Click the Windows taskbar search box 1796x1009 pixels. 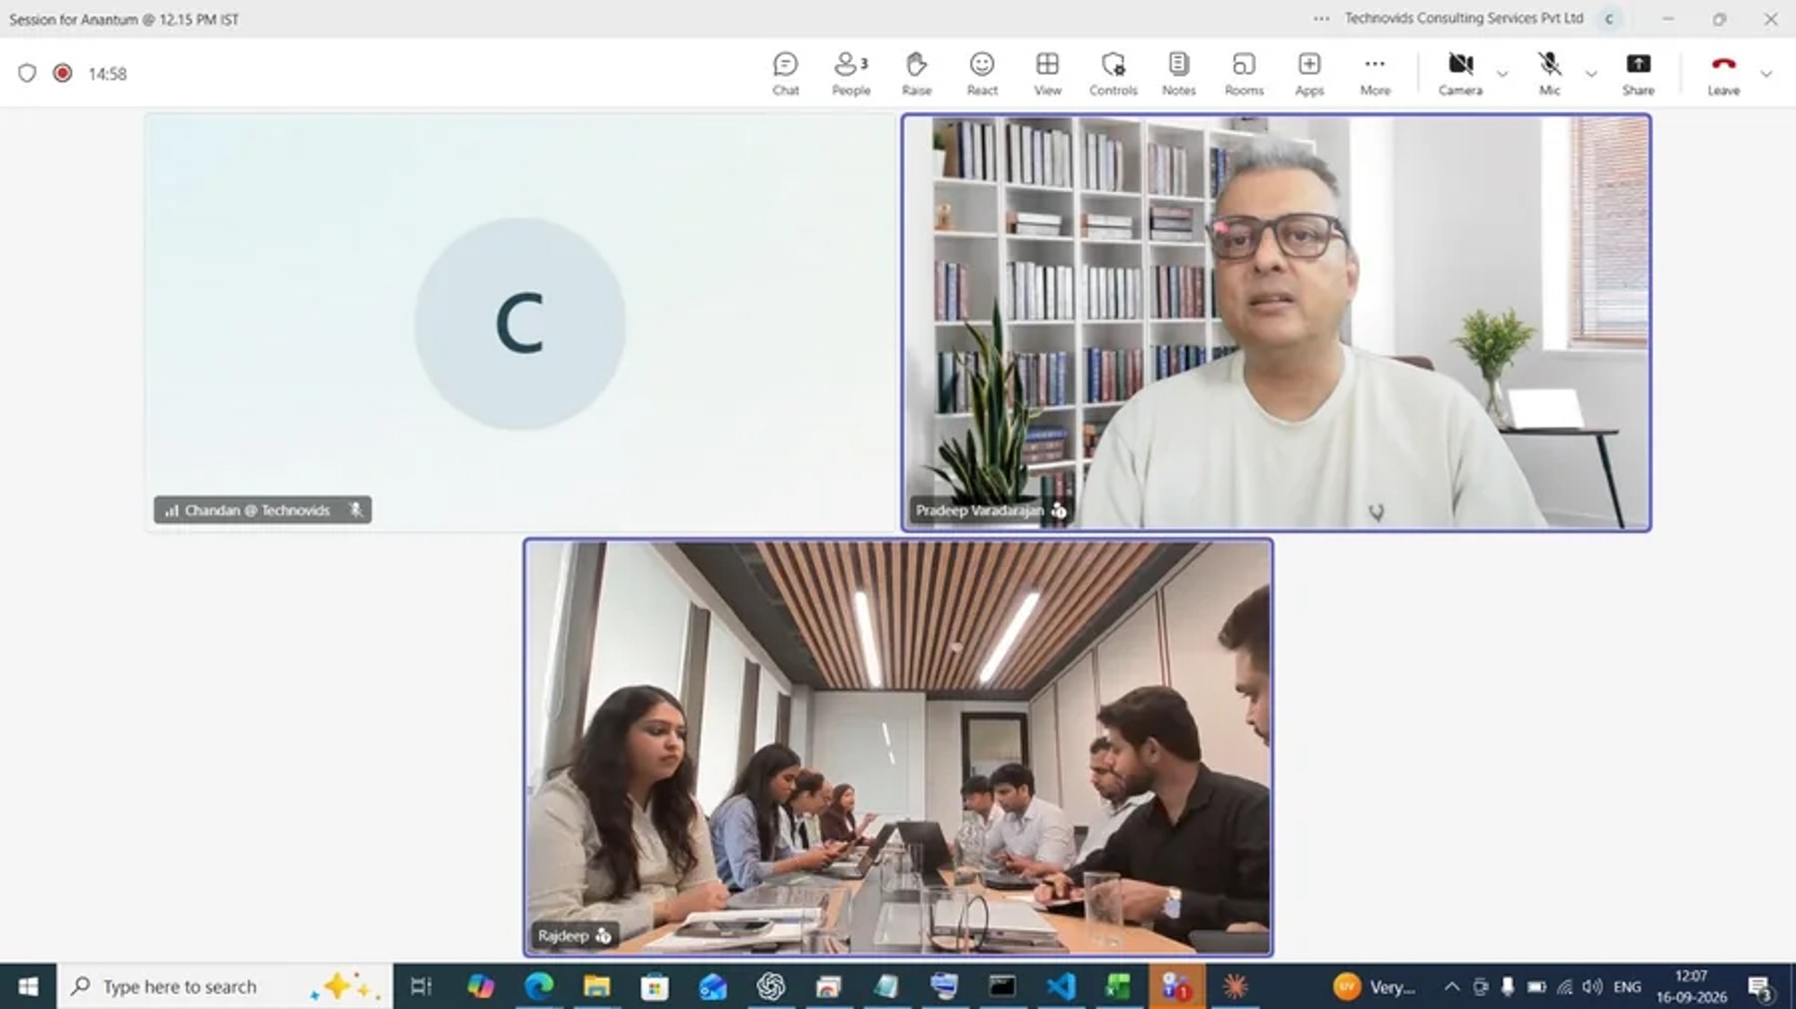tap(224, 987)
